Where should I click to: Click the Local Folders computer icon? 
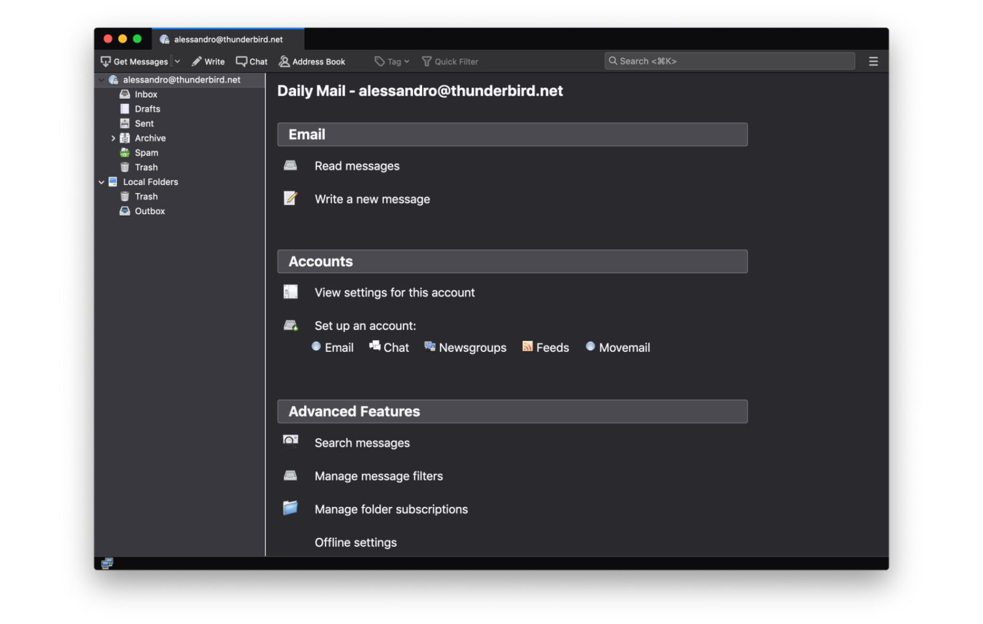coord(113,182)
